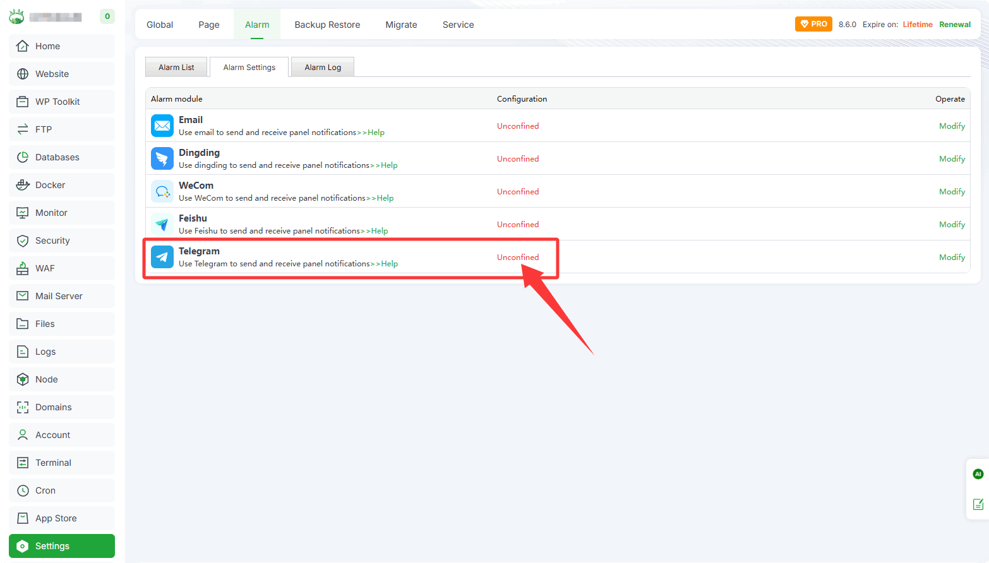Open Files manager
Image resolution: width=989 pixels, height=563 pixels.
(62, 324)
